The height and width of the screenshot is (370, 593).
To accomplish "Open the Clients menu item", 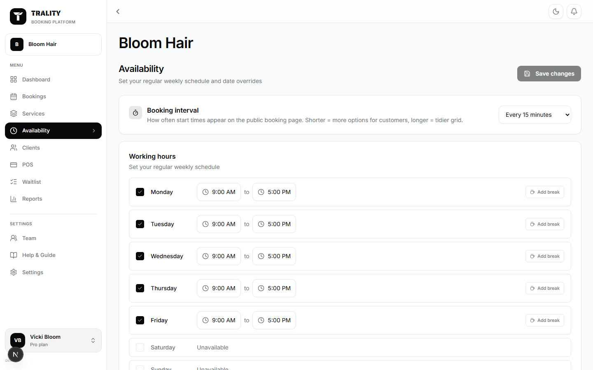I will [x=53, y=148].
